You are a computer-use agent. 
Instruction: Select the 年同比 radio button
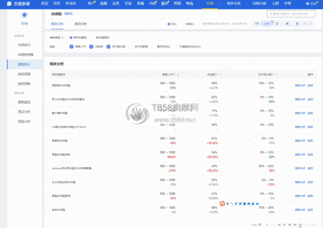184,24
